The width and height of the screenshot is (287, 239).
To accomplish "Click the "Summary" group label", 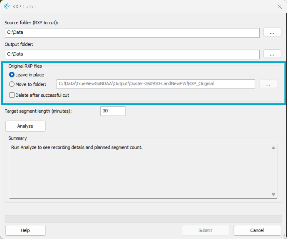I will pos(18,138).
